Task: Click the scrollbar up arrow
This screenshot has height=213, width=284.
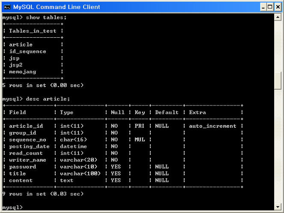Action: 278,17
